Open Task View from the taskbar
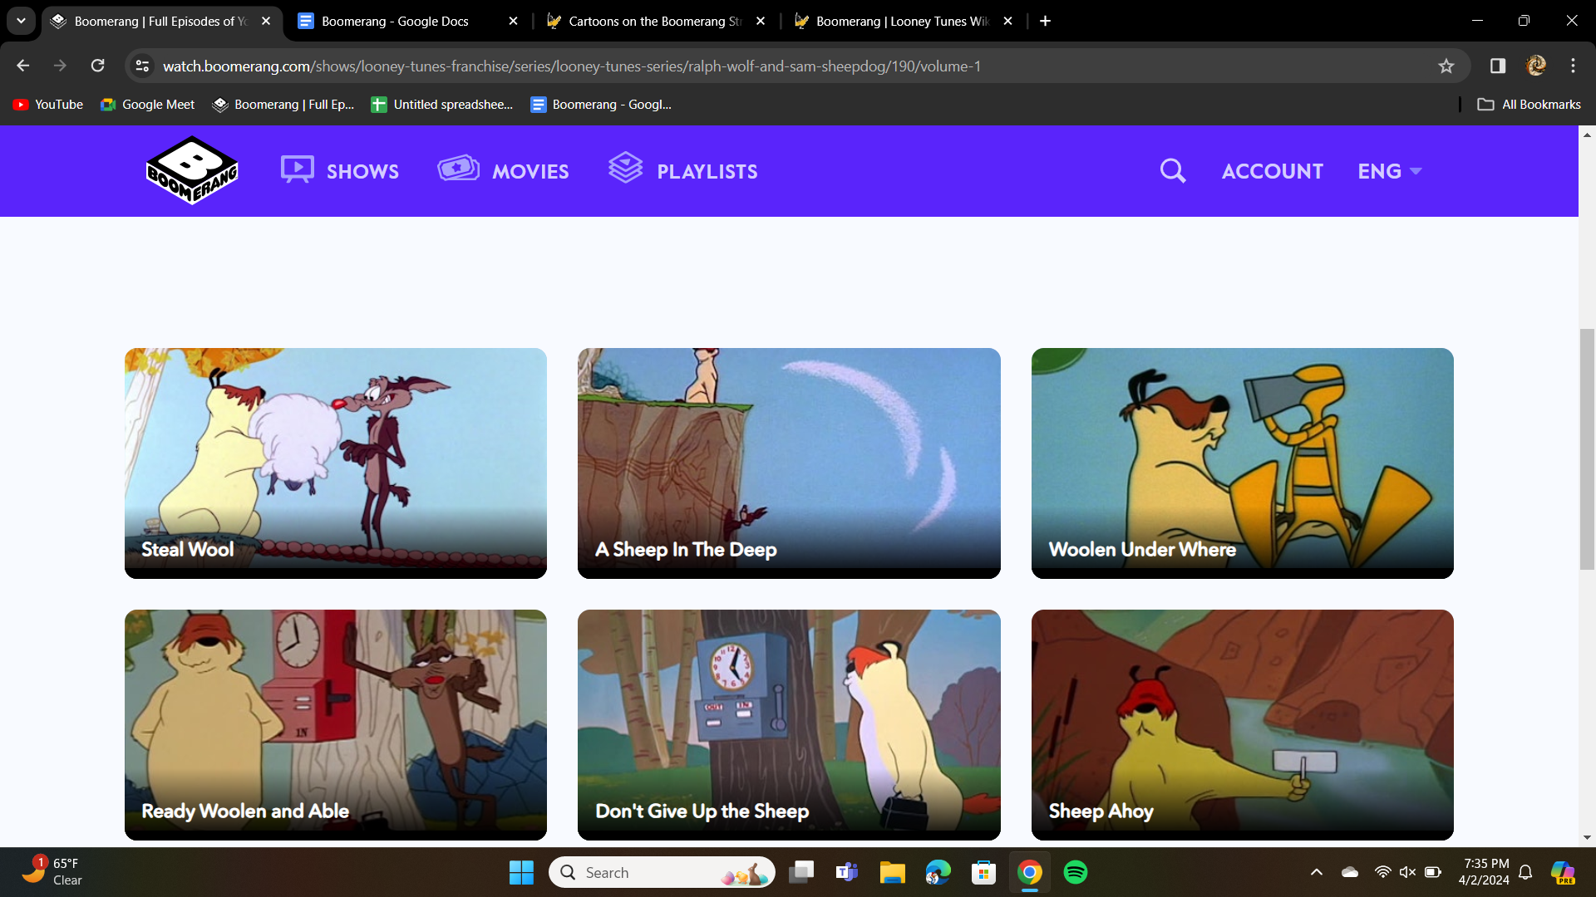 tap(801, 872)
